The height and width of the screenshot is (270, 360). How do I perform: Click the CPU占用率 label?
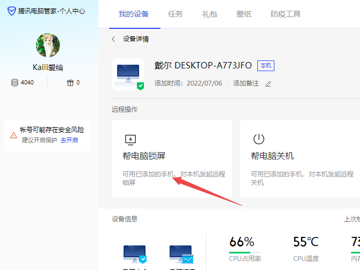coord(245,259)
